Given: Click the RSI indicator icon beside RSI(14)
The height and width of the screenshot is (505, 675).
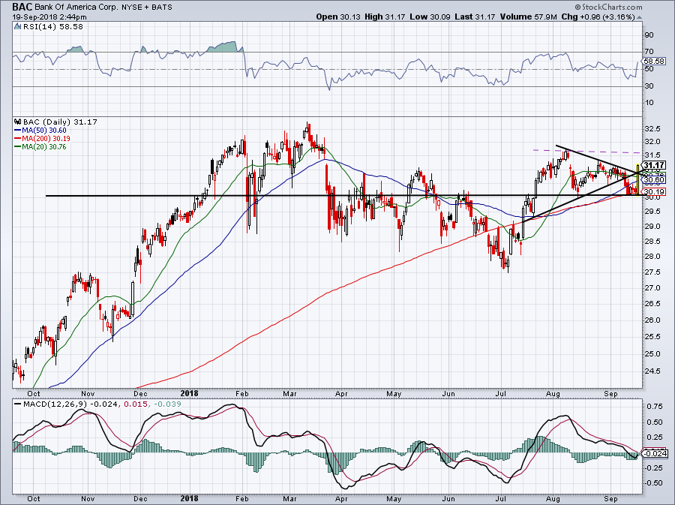Looking at the screenshot, I should [18, 26].
